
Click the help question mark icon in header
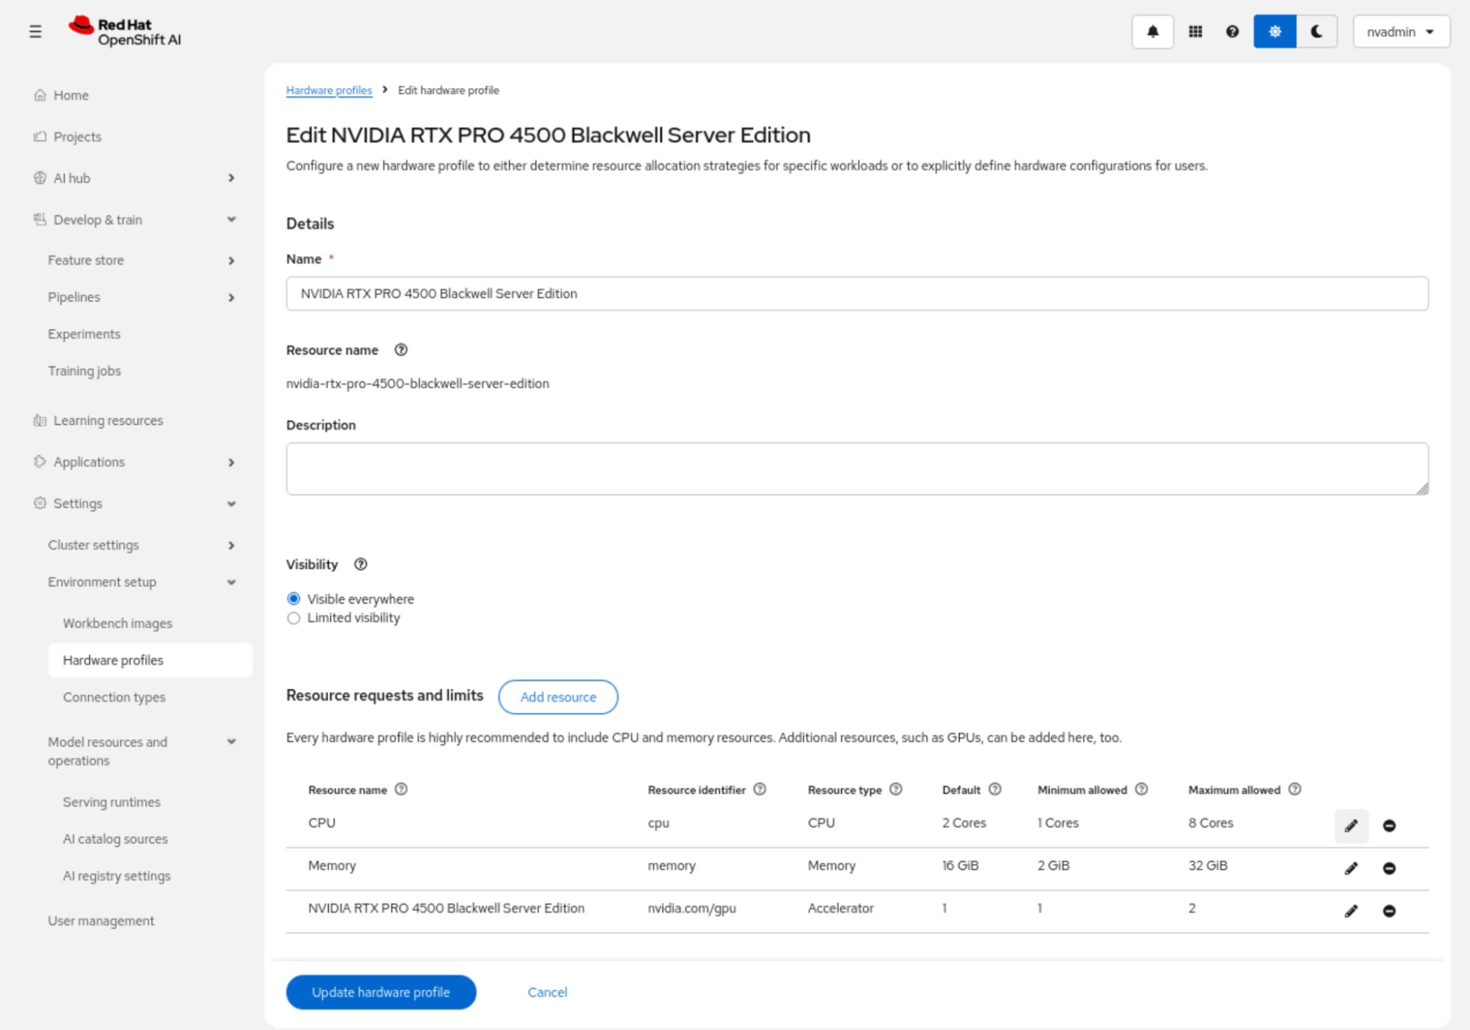pyautogui.click(x=1232, y=32)
